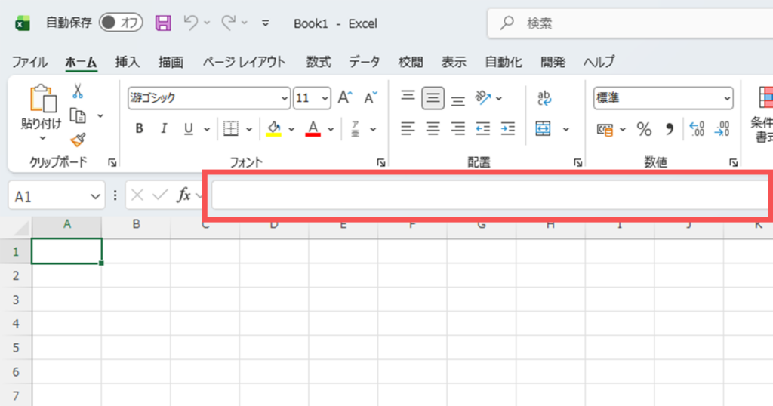
Task: Open the クリップボード dialog launcher
Action: (x=112, y=162)
